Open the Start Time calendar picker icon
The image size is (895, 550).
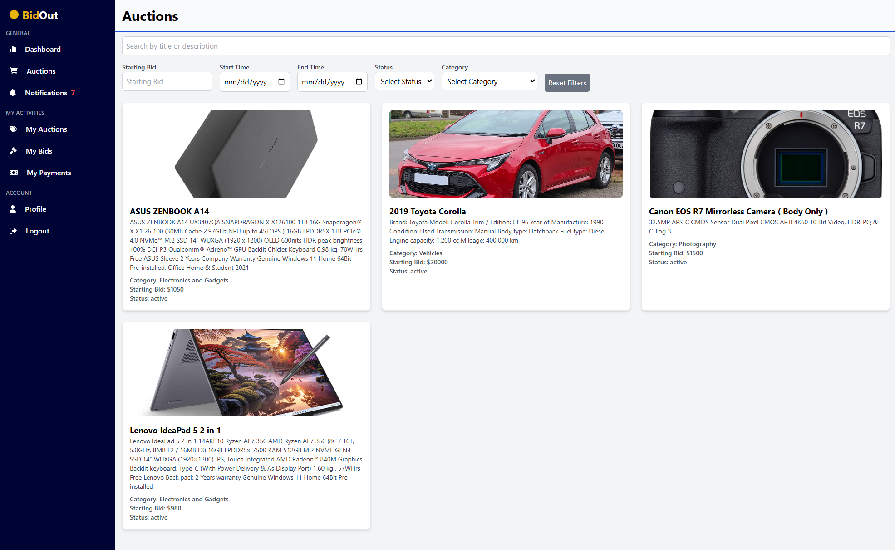281,82
